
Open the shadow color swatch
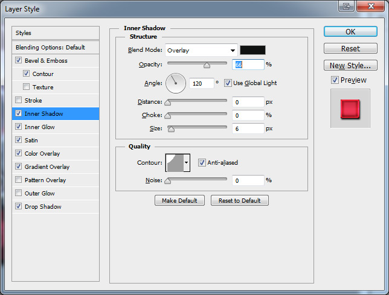point(252,50)
